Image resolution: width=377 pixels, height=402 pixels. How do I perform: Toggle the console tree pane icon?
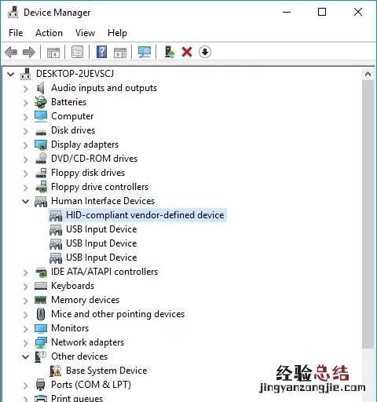[x=53, y=52]
